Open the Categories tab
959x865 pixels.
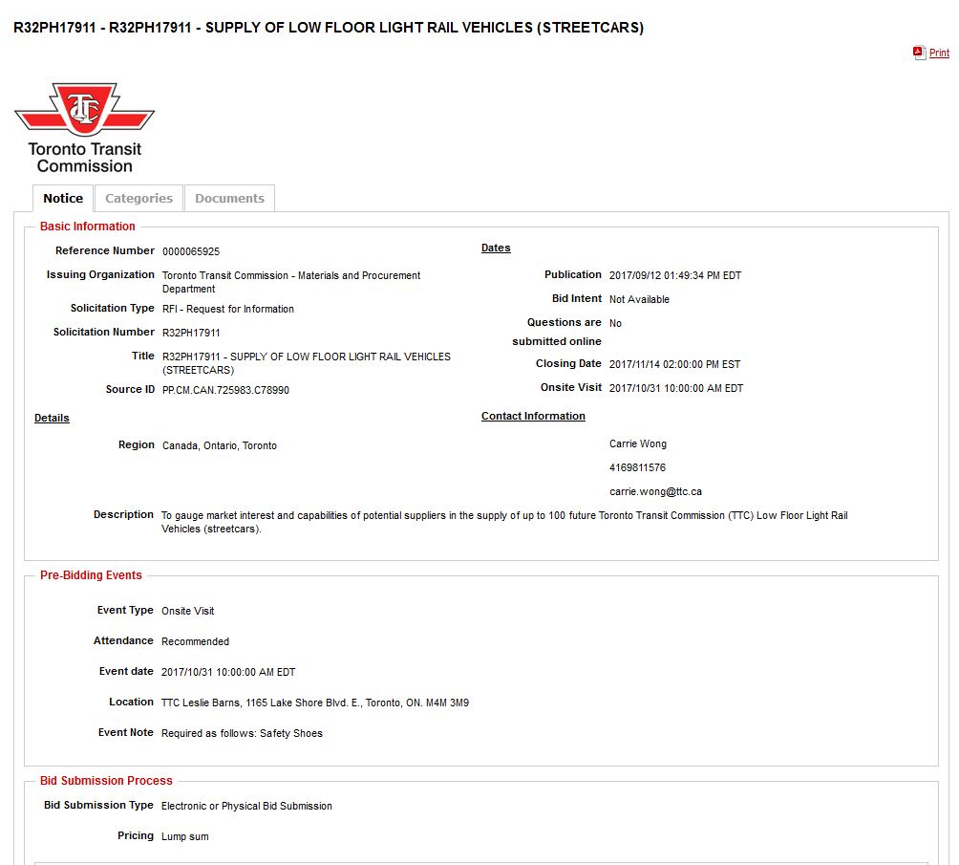point(139,199)
